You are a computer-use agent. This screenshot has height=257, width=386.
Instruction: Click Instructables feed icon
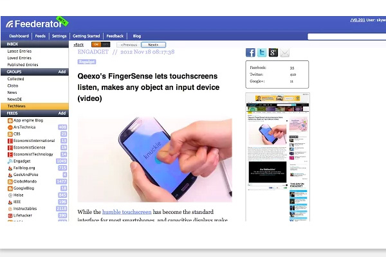point(10,209)
